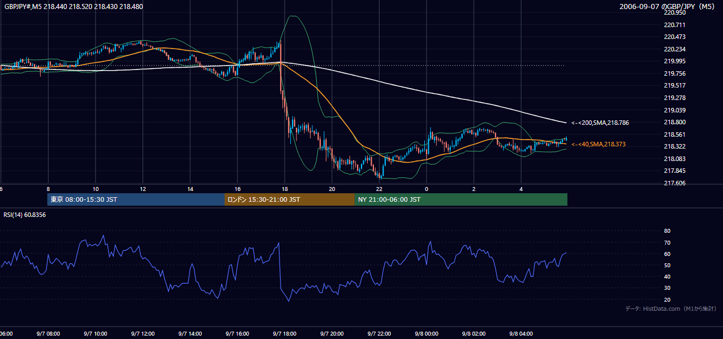Click the 40,SMA,218.373 moving average label
723x339 pixels.
click(599, 145)
